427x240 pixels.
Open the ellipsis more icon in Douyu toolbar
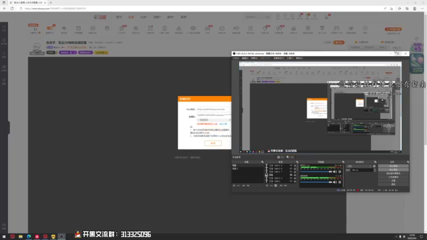click(x=365, y=28)
